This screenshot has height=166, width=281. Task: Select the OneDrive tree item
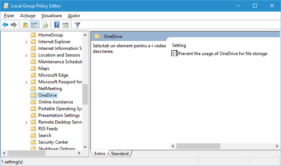47,95
